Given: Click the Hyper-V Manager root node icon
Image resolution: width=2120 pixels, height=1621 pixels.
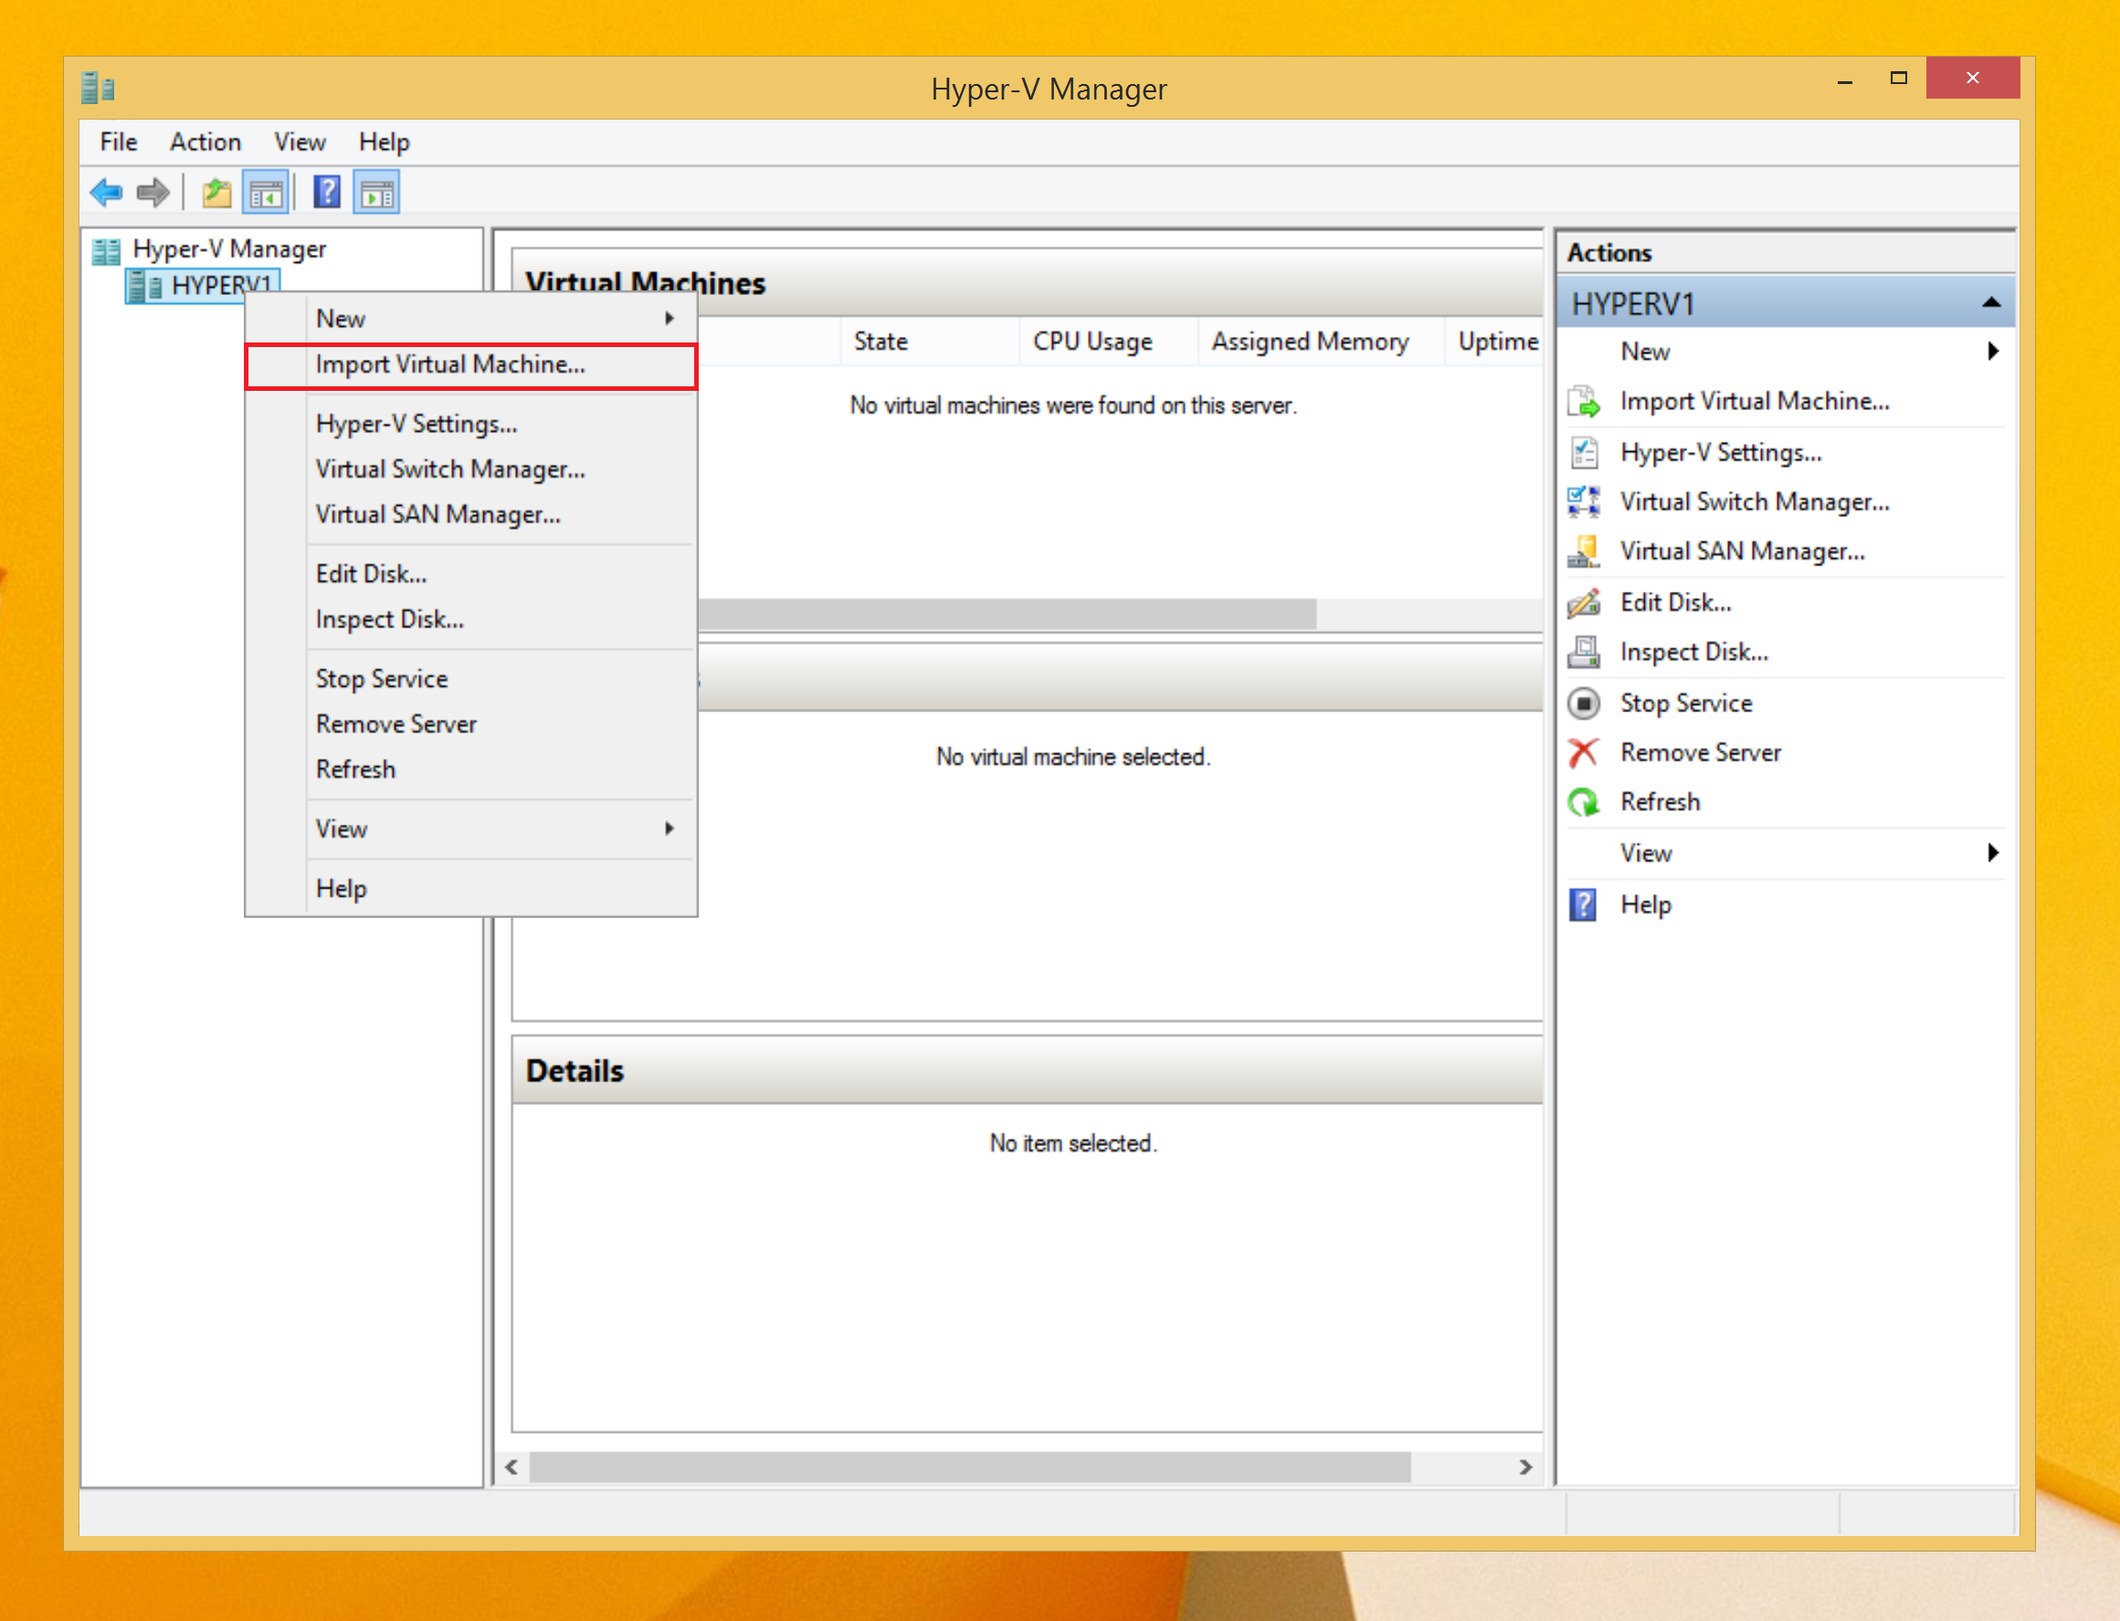Looking at the screenshot, I should 106,251.
